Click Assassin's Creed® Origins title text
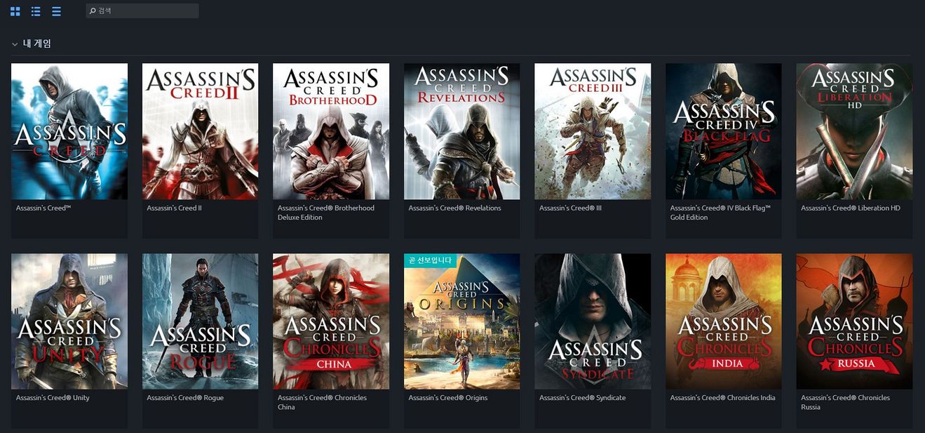The height and width of the screenshot is (433, 925). [447, 398]
